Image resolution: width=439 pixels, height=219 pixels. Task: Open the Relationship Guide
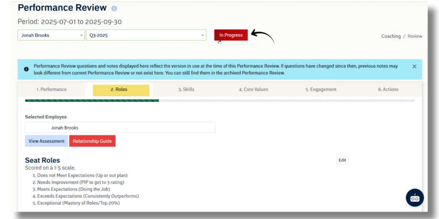(x=92, y=141)
